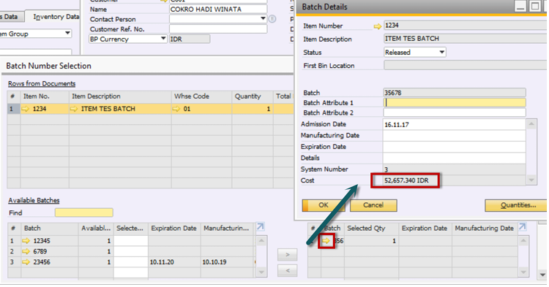Click Customer Ref. No. field
This screenshot has height=287, width=549.
pos(218,29)
